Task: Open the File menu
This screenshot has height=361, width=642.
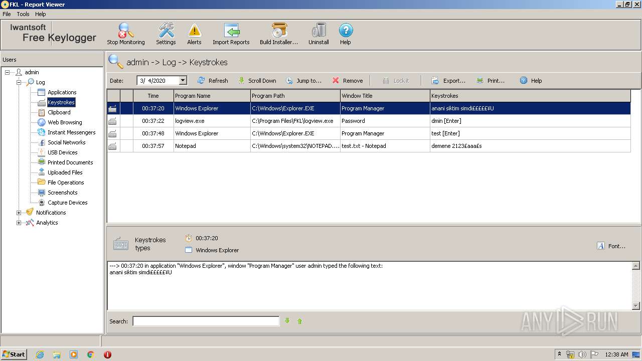Action: (7, 14)
